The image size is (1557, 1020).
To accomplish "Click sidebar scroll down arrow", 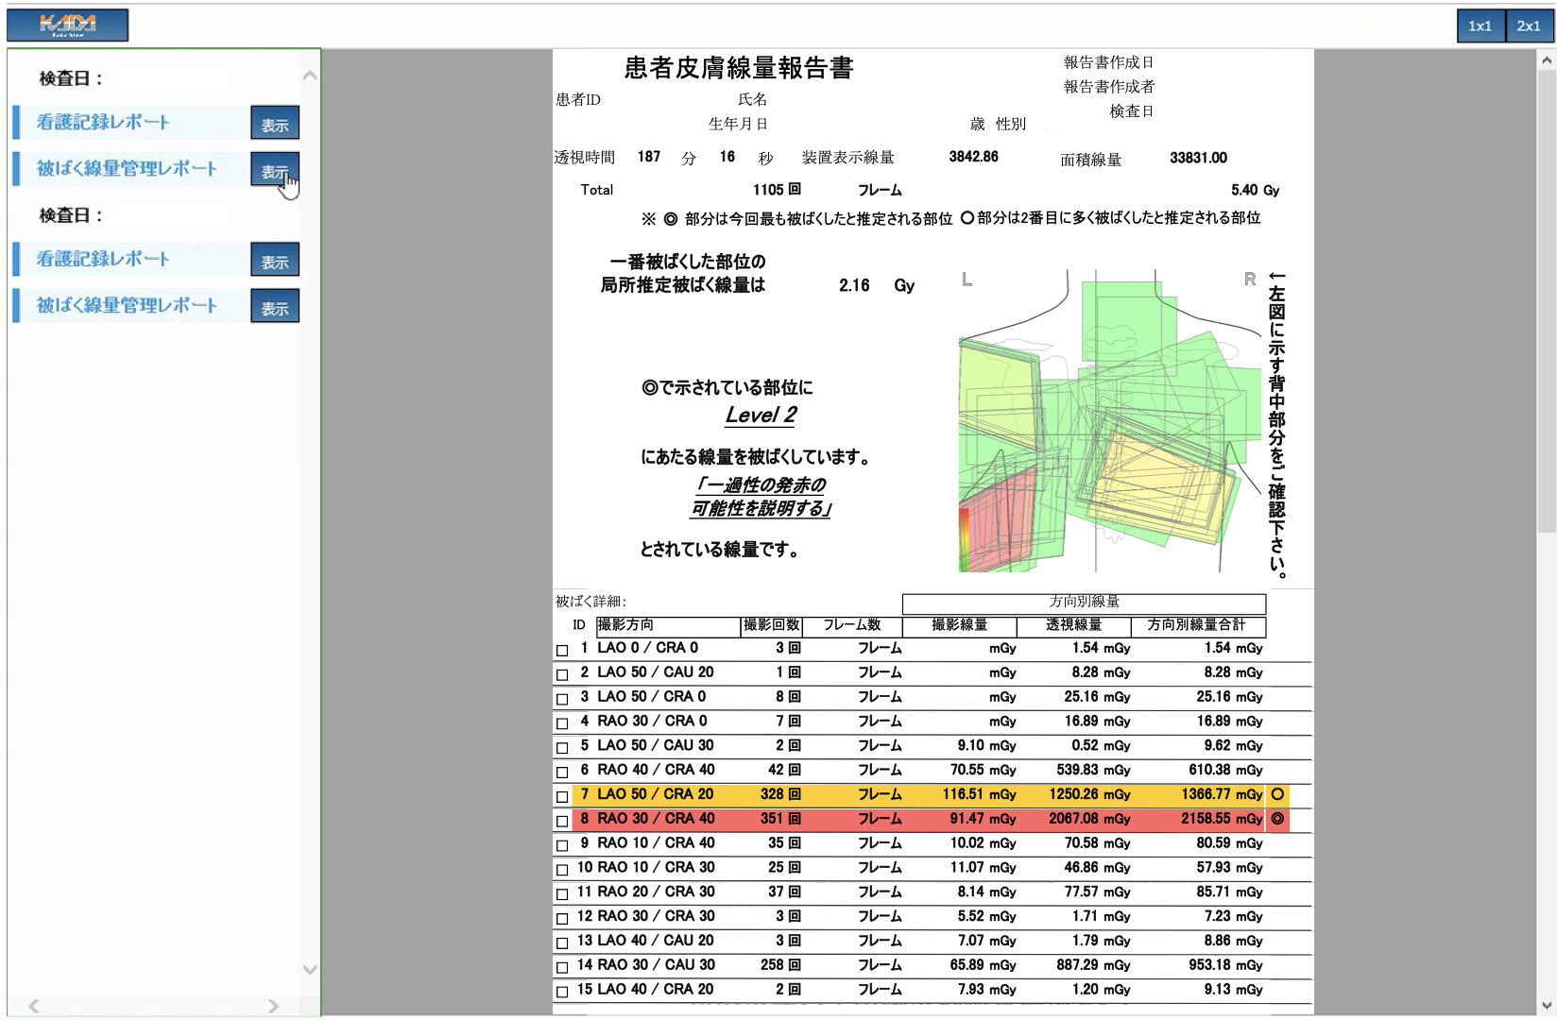I will point(310,969).
